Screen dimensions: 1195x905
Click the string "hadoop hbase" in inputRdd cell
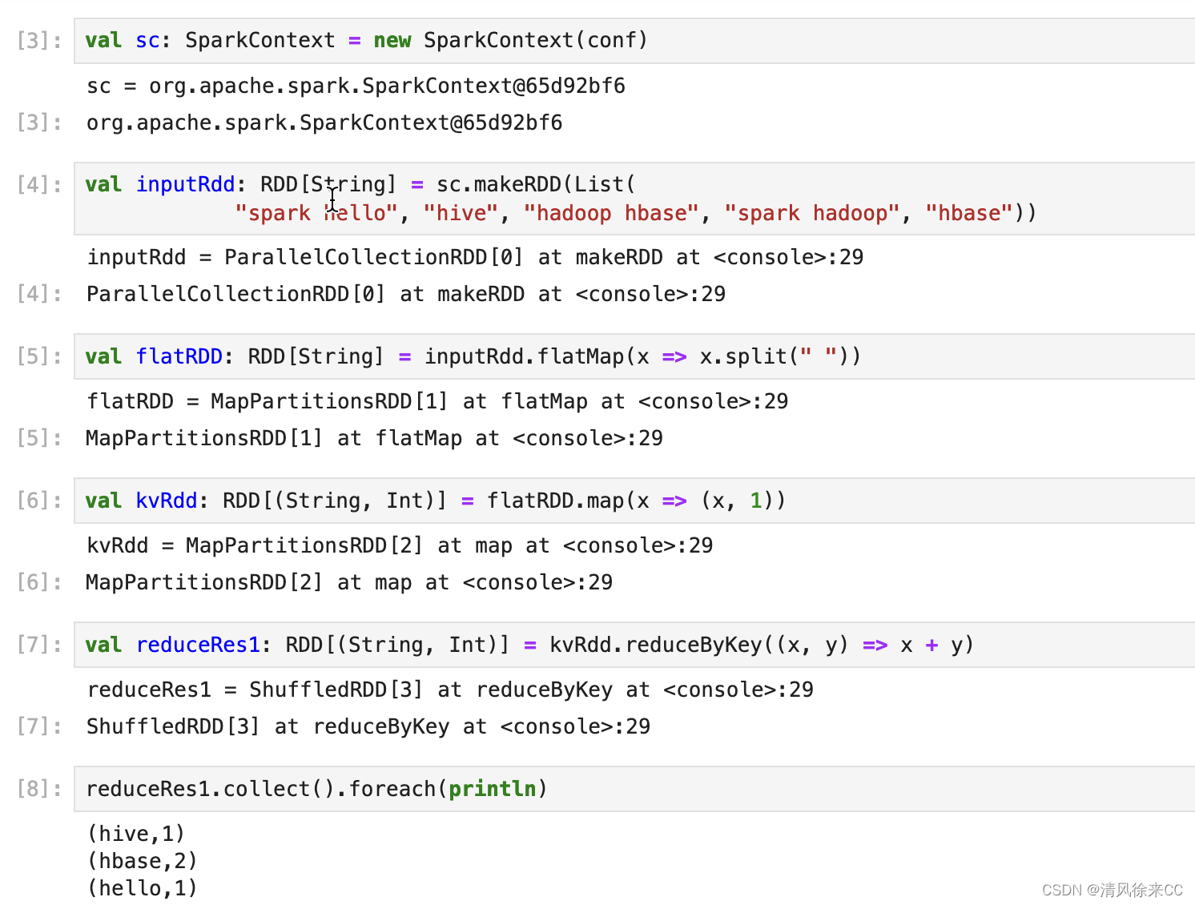coord(611,213)
